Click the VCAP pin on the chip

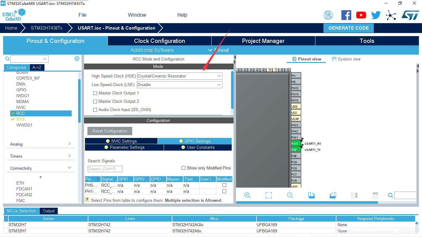tap(296, 119)
